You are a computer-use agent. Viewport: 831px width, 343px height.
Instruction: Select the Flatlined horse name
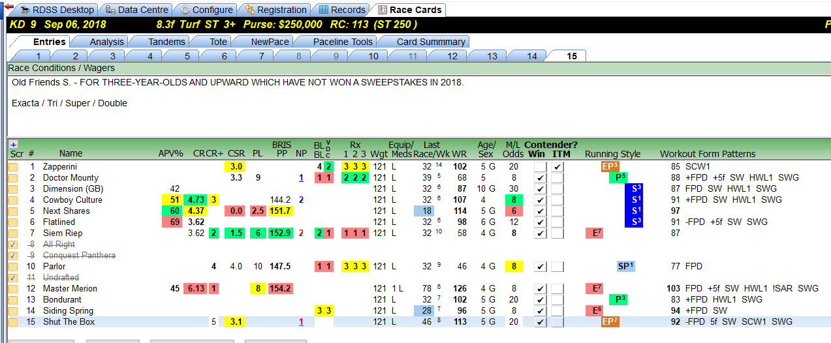point(59,222)
